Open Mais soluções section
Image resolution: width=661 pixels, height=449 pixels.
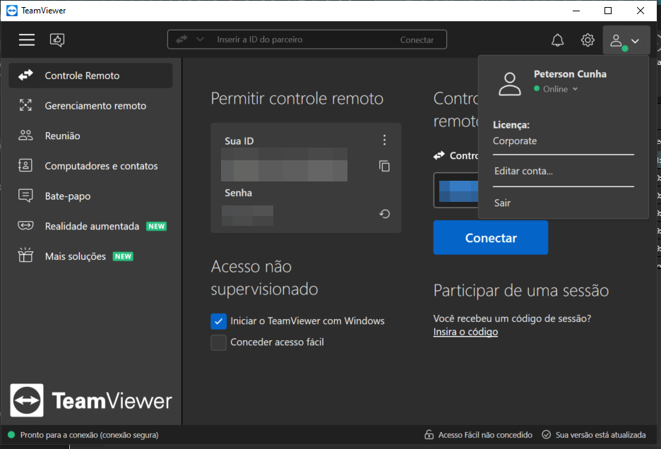[90, 256]
